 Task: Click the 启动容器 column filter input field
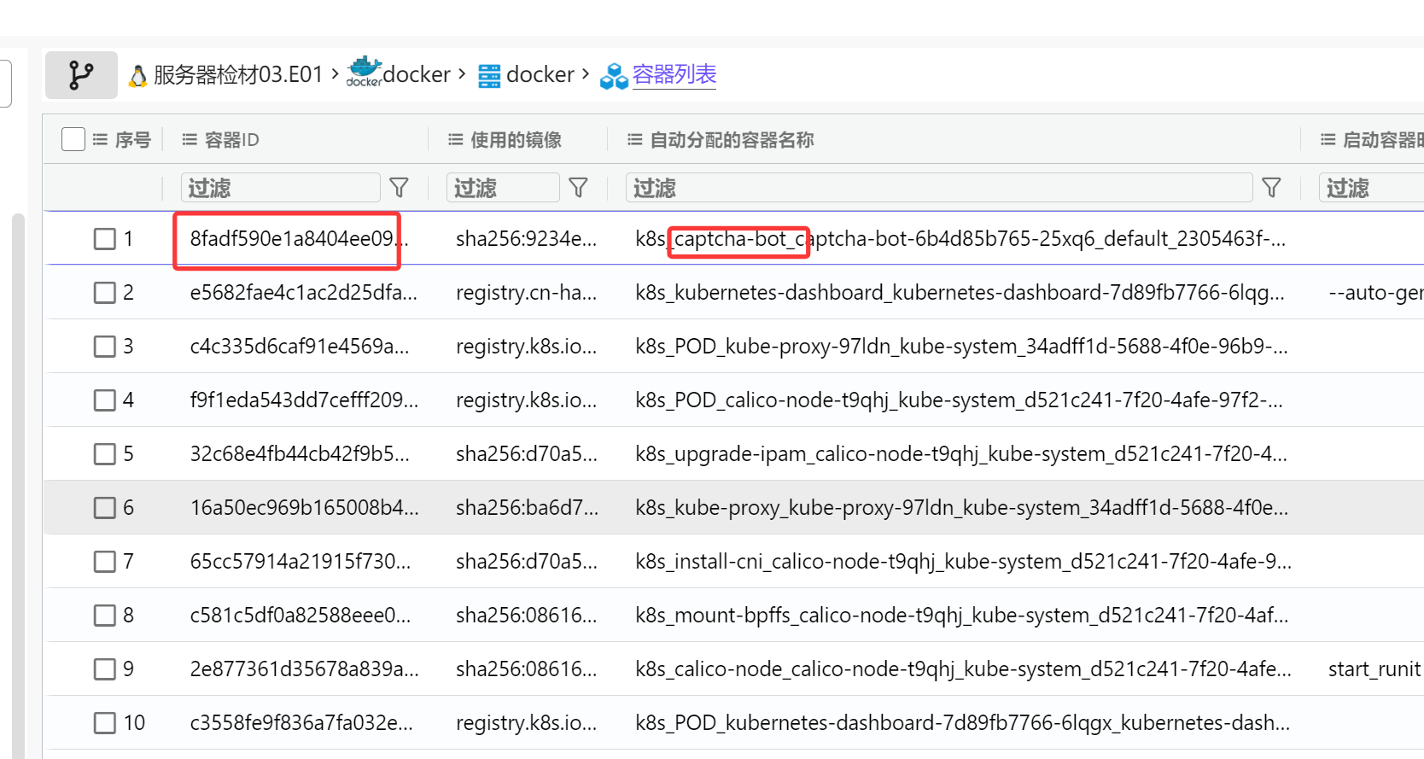click(1371, 187)
